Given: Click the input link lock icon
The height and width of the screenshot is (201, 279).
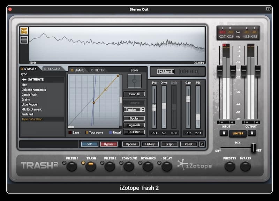Looking at the screenshot, I should [224, 133].
